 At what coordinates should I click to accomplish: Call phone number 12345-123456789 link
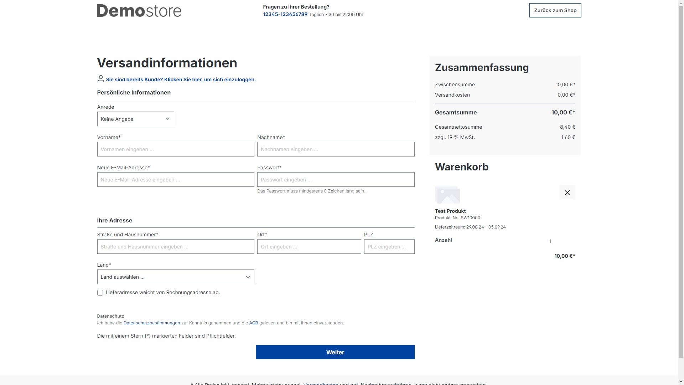(x=285, y=14)
